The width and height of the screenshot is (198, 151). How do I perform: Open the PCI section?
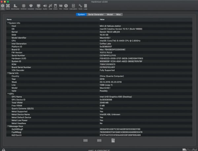click(x=61, y=7)
